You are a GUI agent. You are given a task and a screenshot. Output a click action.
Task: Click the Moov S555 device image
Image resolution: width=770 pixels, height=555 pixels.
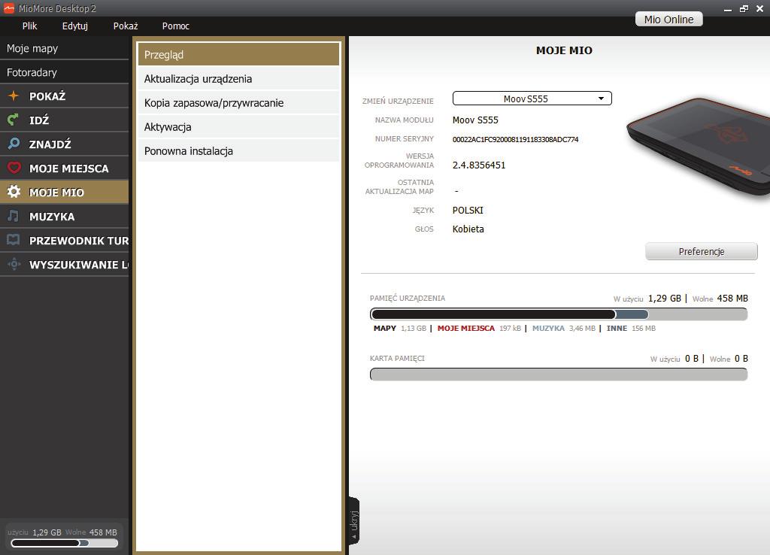698,147
